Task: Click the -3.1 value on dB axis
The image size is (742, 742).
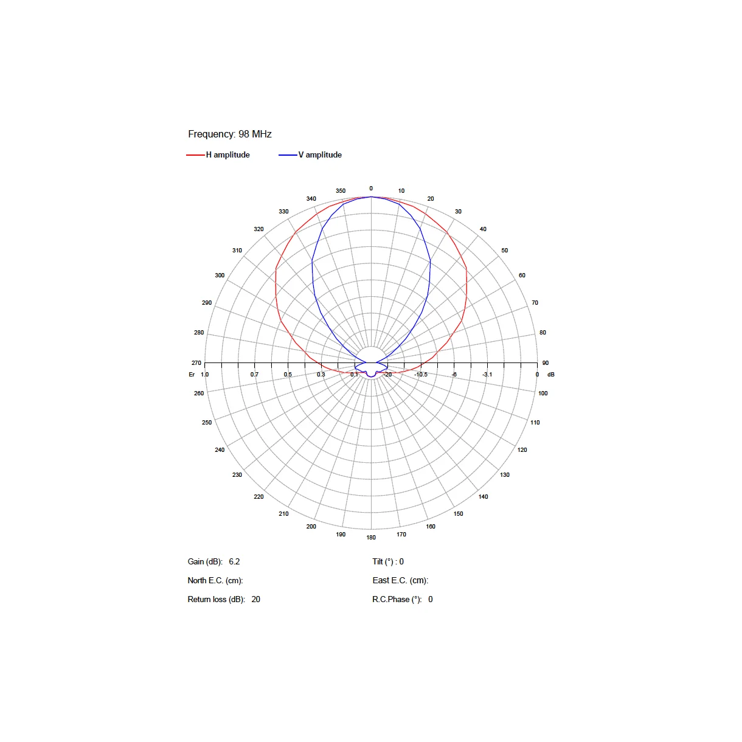Action: (487, 375)
